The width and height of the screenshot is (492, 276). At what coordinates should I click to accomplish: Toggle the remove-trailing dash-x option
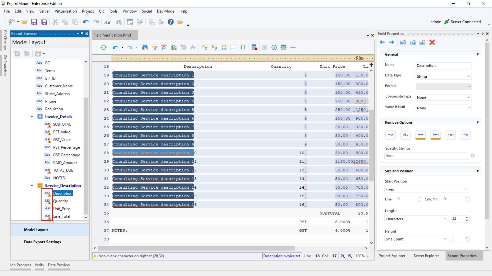[391, 135]
